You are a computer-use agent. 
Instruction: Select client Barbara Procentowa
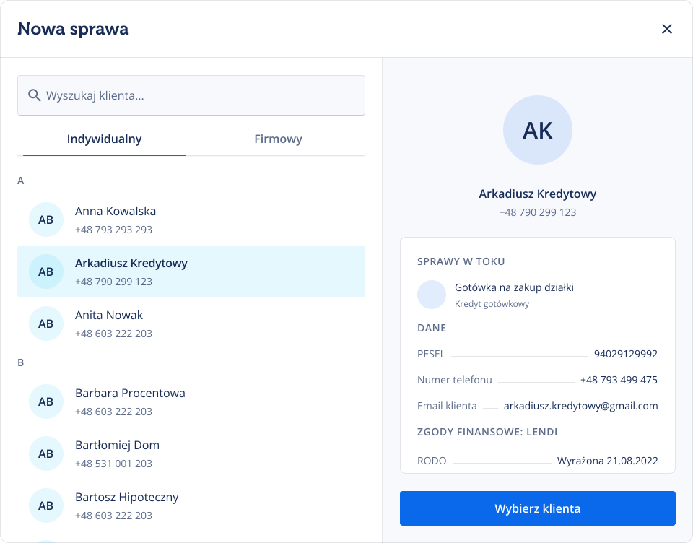click(191, 401)
